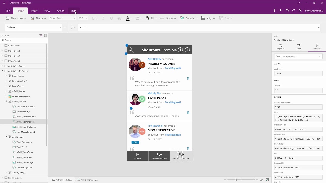Switch to the Insert tab

[x=34, y=11]
